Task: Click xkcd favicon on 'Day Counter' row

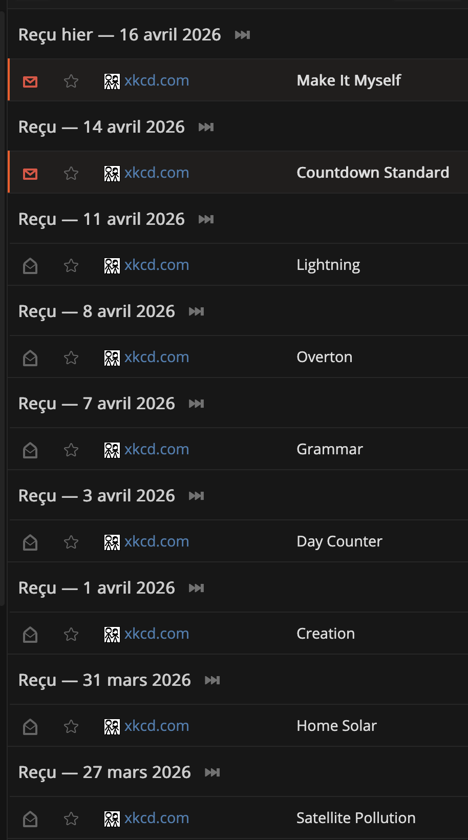Action: 112,542
